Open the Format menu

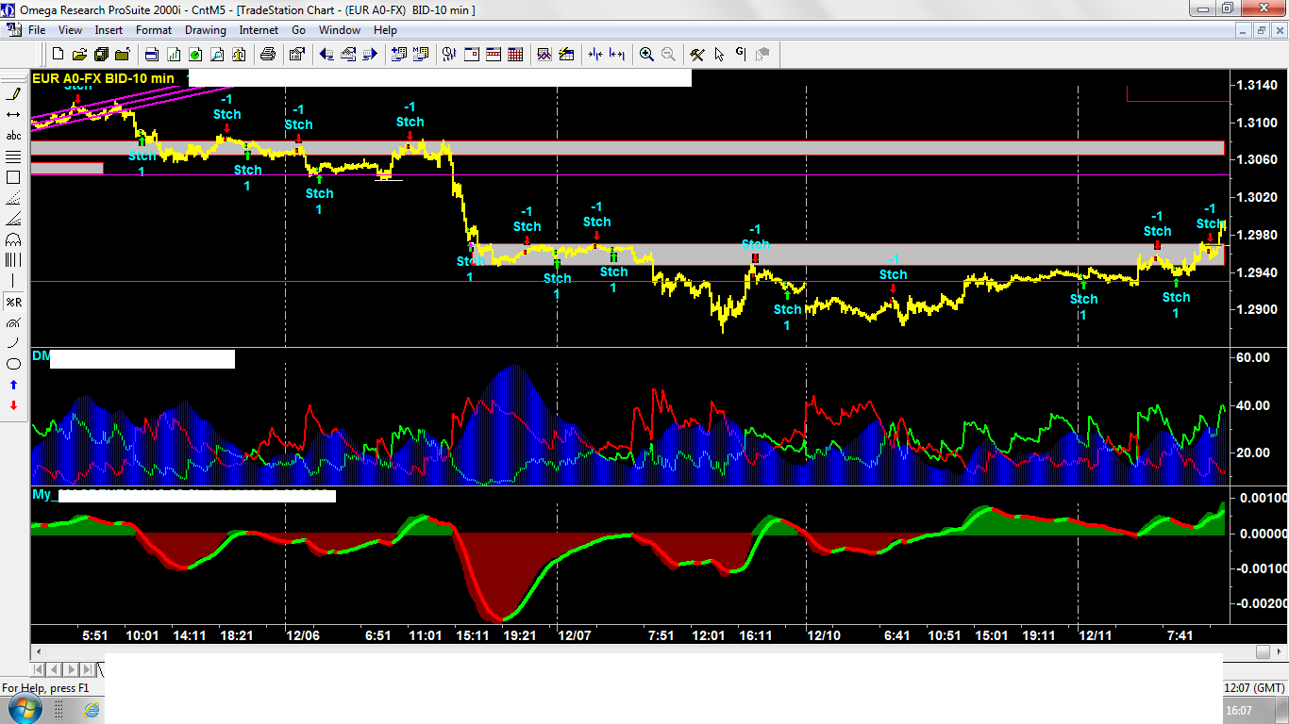154,30
